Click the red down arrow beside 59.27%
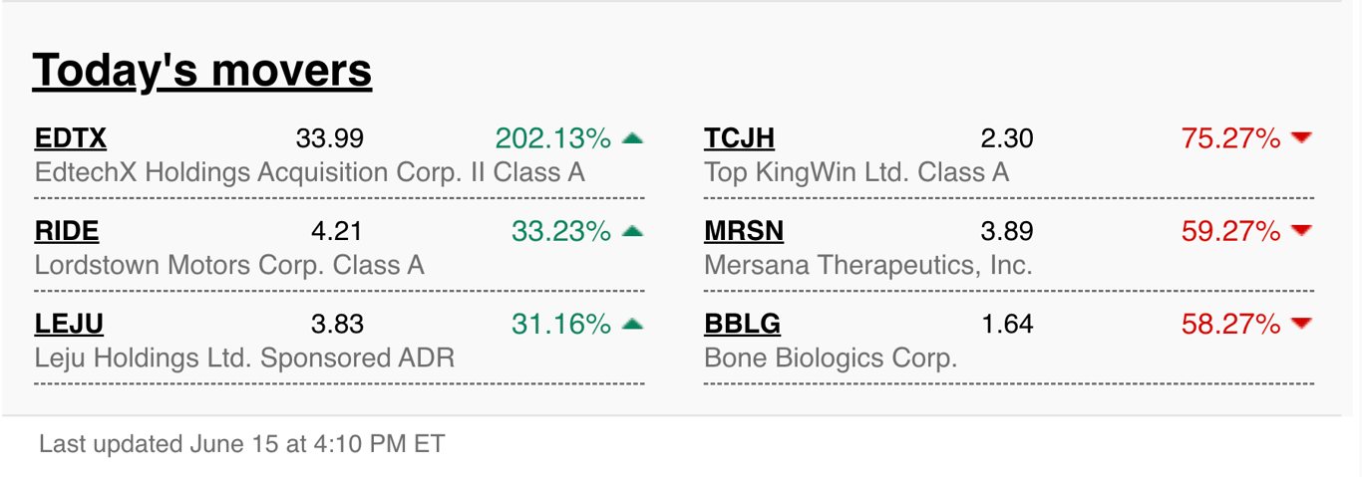Viewport: 1362px width, 477px height. tap(1301, 231)
